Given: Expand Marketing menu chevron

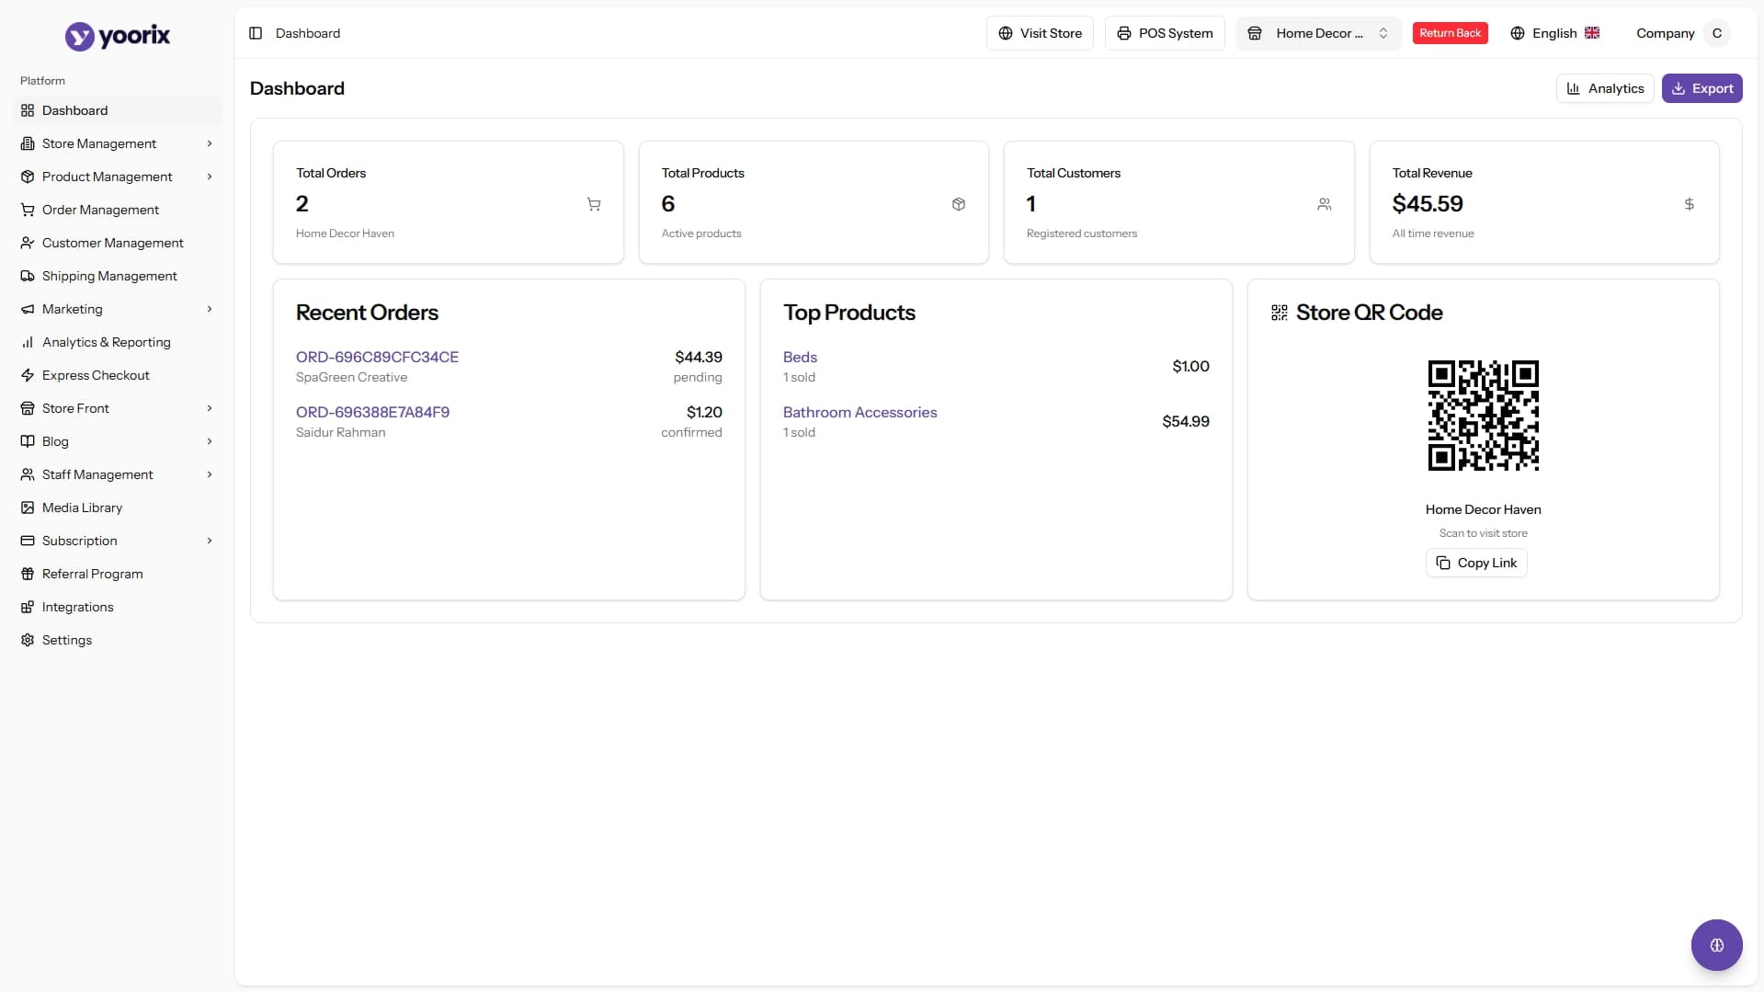Looking at the screenshot, I should tap(210, 309).
